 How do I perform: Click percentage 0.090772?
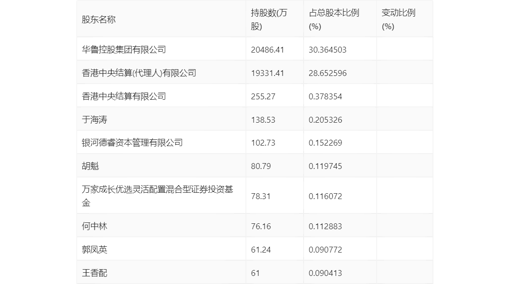point(325,249)
